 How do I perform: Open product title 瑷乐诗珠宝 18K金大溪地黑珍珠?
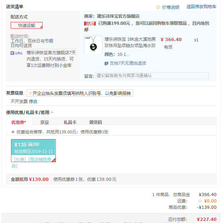coord(130,42)
